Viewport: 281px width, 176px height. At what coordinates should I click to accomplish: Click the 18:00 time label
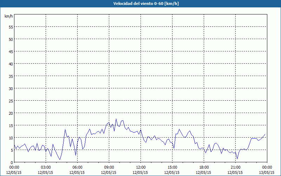point(204,168)
